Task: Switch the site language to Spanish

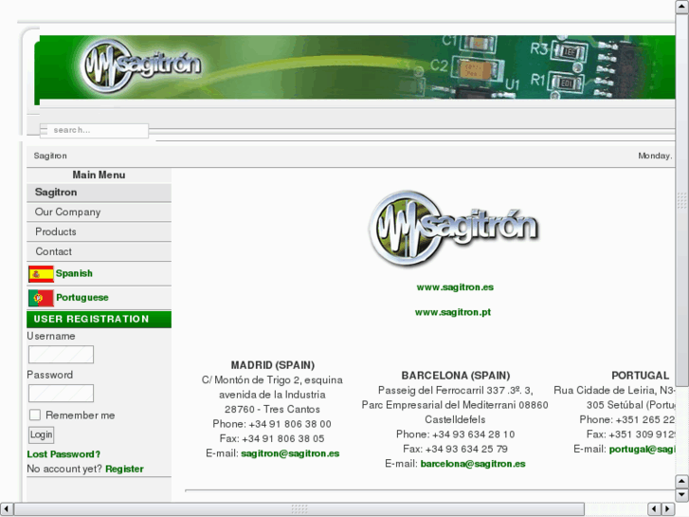Action: (x=74, y=273)
